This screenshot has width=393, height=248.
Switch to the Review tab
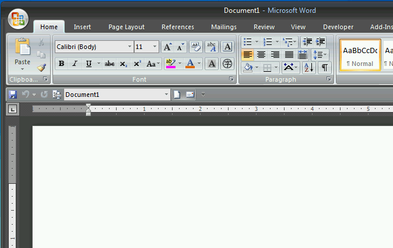pos(264,27)
